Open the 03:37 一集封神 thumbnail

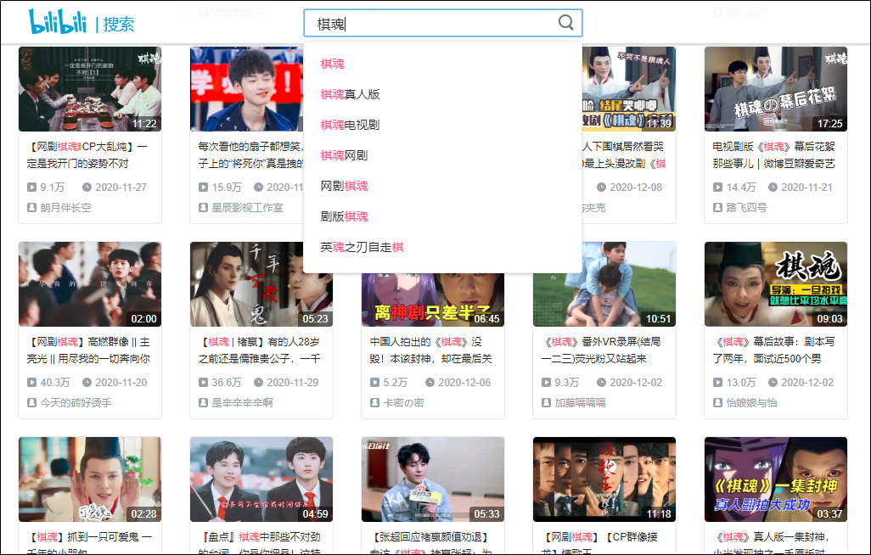(x=775, y=479)
